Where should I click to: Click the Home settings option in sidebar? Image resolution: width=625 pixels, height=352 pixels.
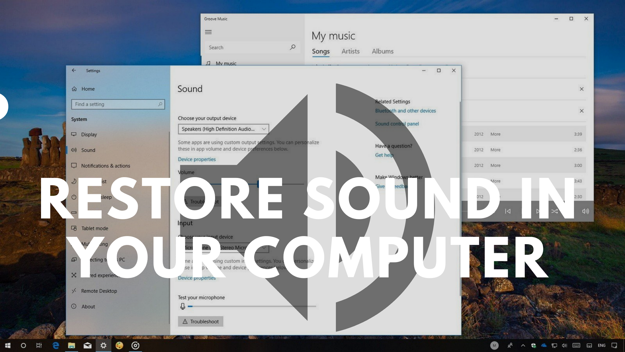88,89
